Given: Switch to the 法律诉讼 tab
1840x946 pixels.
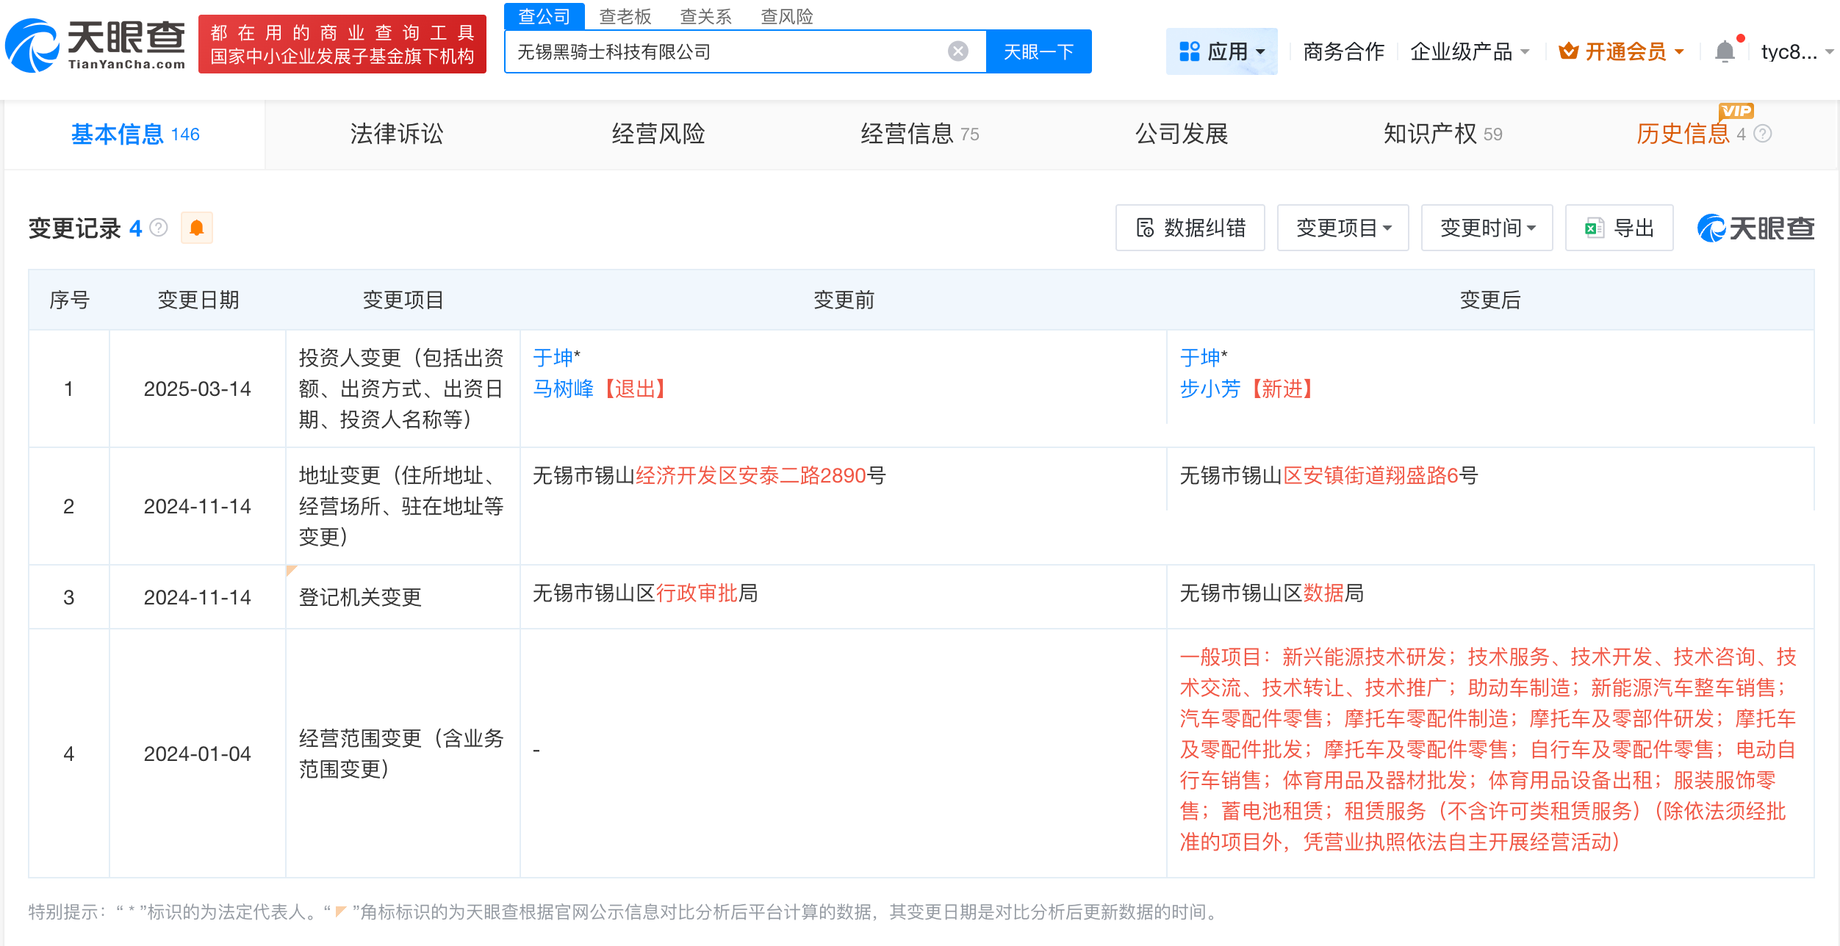Looking at the screenshot, I should pyautogui.click(x=396, y=134).
